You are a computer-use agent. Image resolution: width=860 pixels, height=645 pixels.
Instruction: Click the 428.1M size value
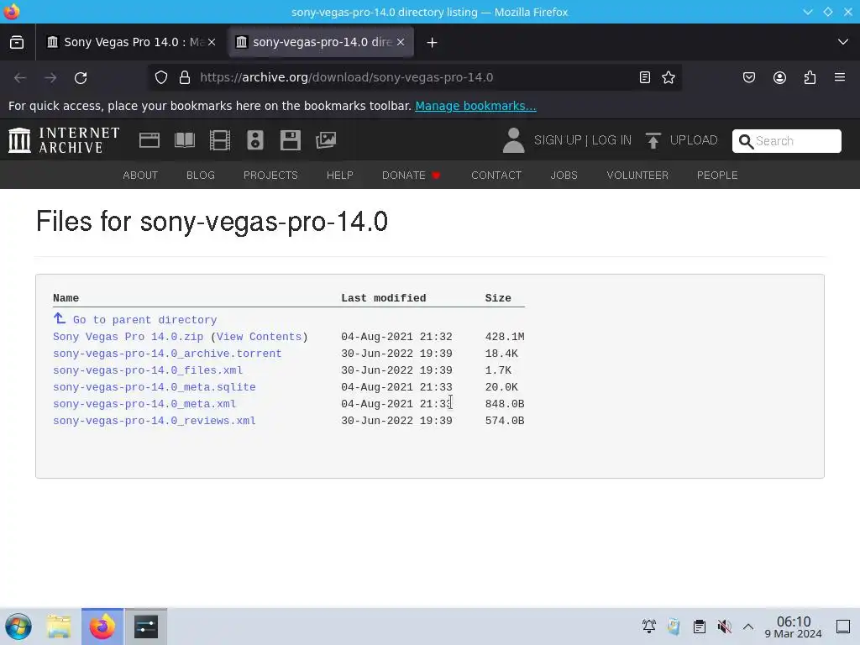505,337
